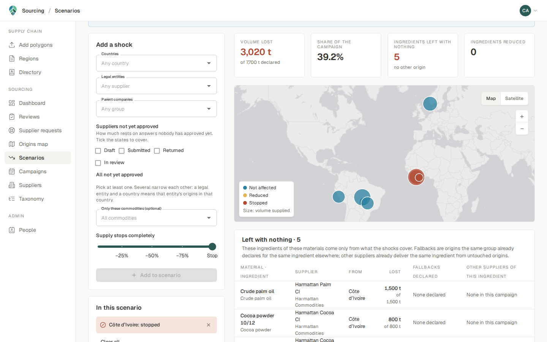Switch map to Satellite view
This screenshot has width=547, height=342.
pos(514,98)
